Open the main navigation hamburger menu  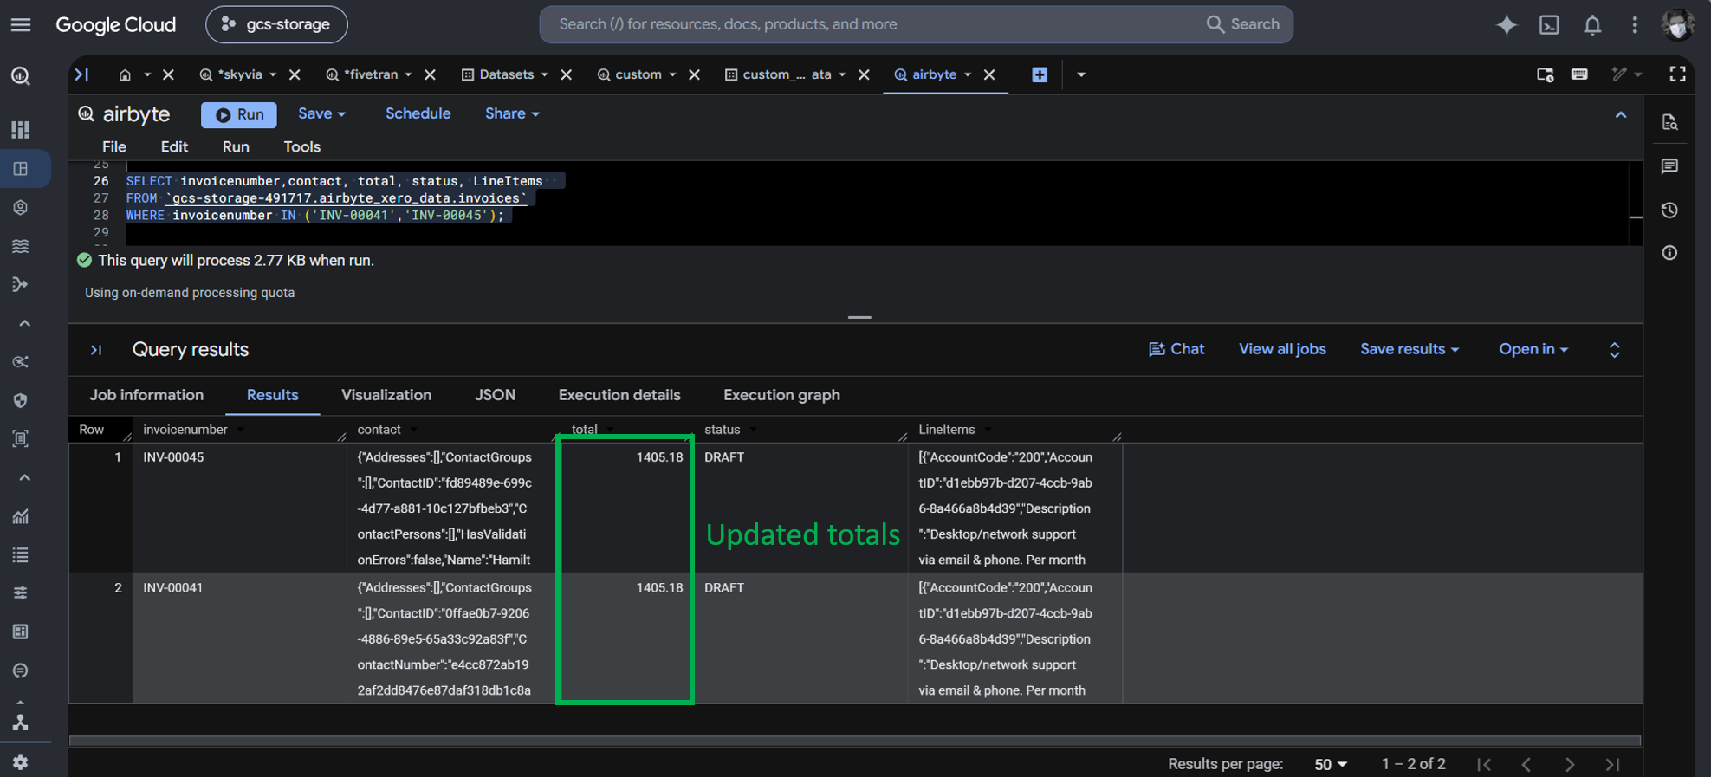21,24
